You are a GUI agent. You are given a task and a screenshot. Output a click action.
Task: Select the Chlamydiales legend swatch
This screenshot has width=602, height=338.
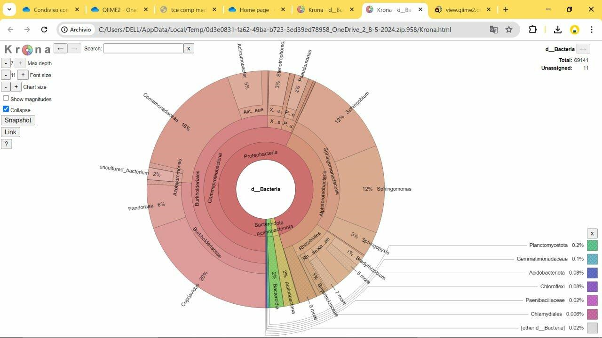click(x=592, y=314)
